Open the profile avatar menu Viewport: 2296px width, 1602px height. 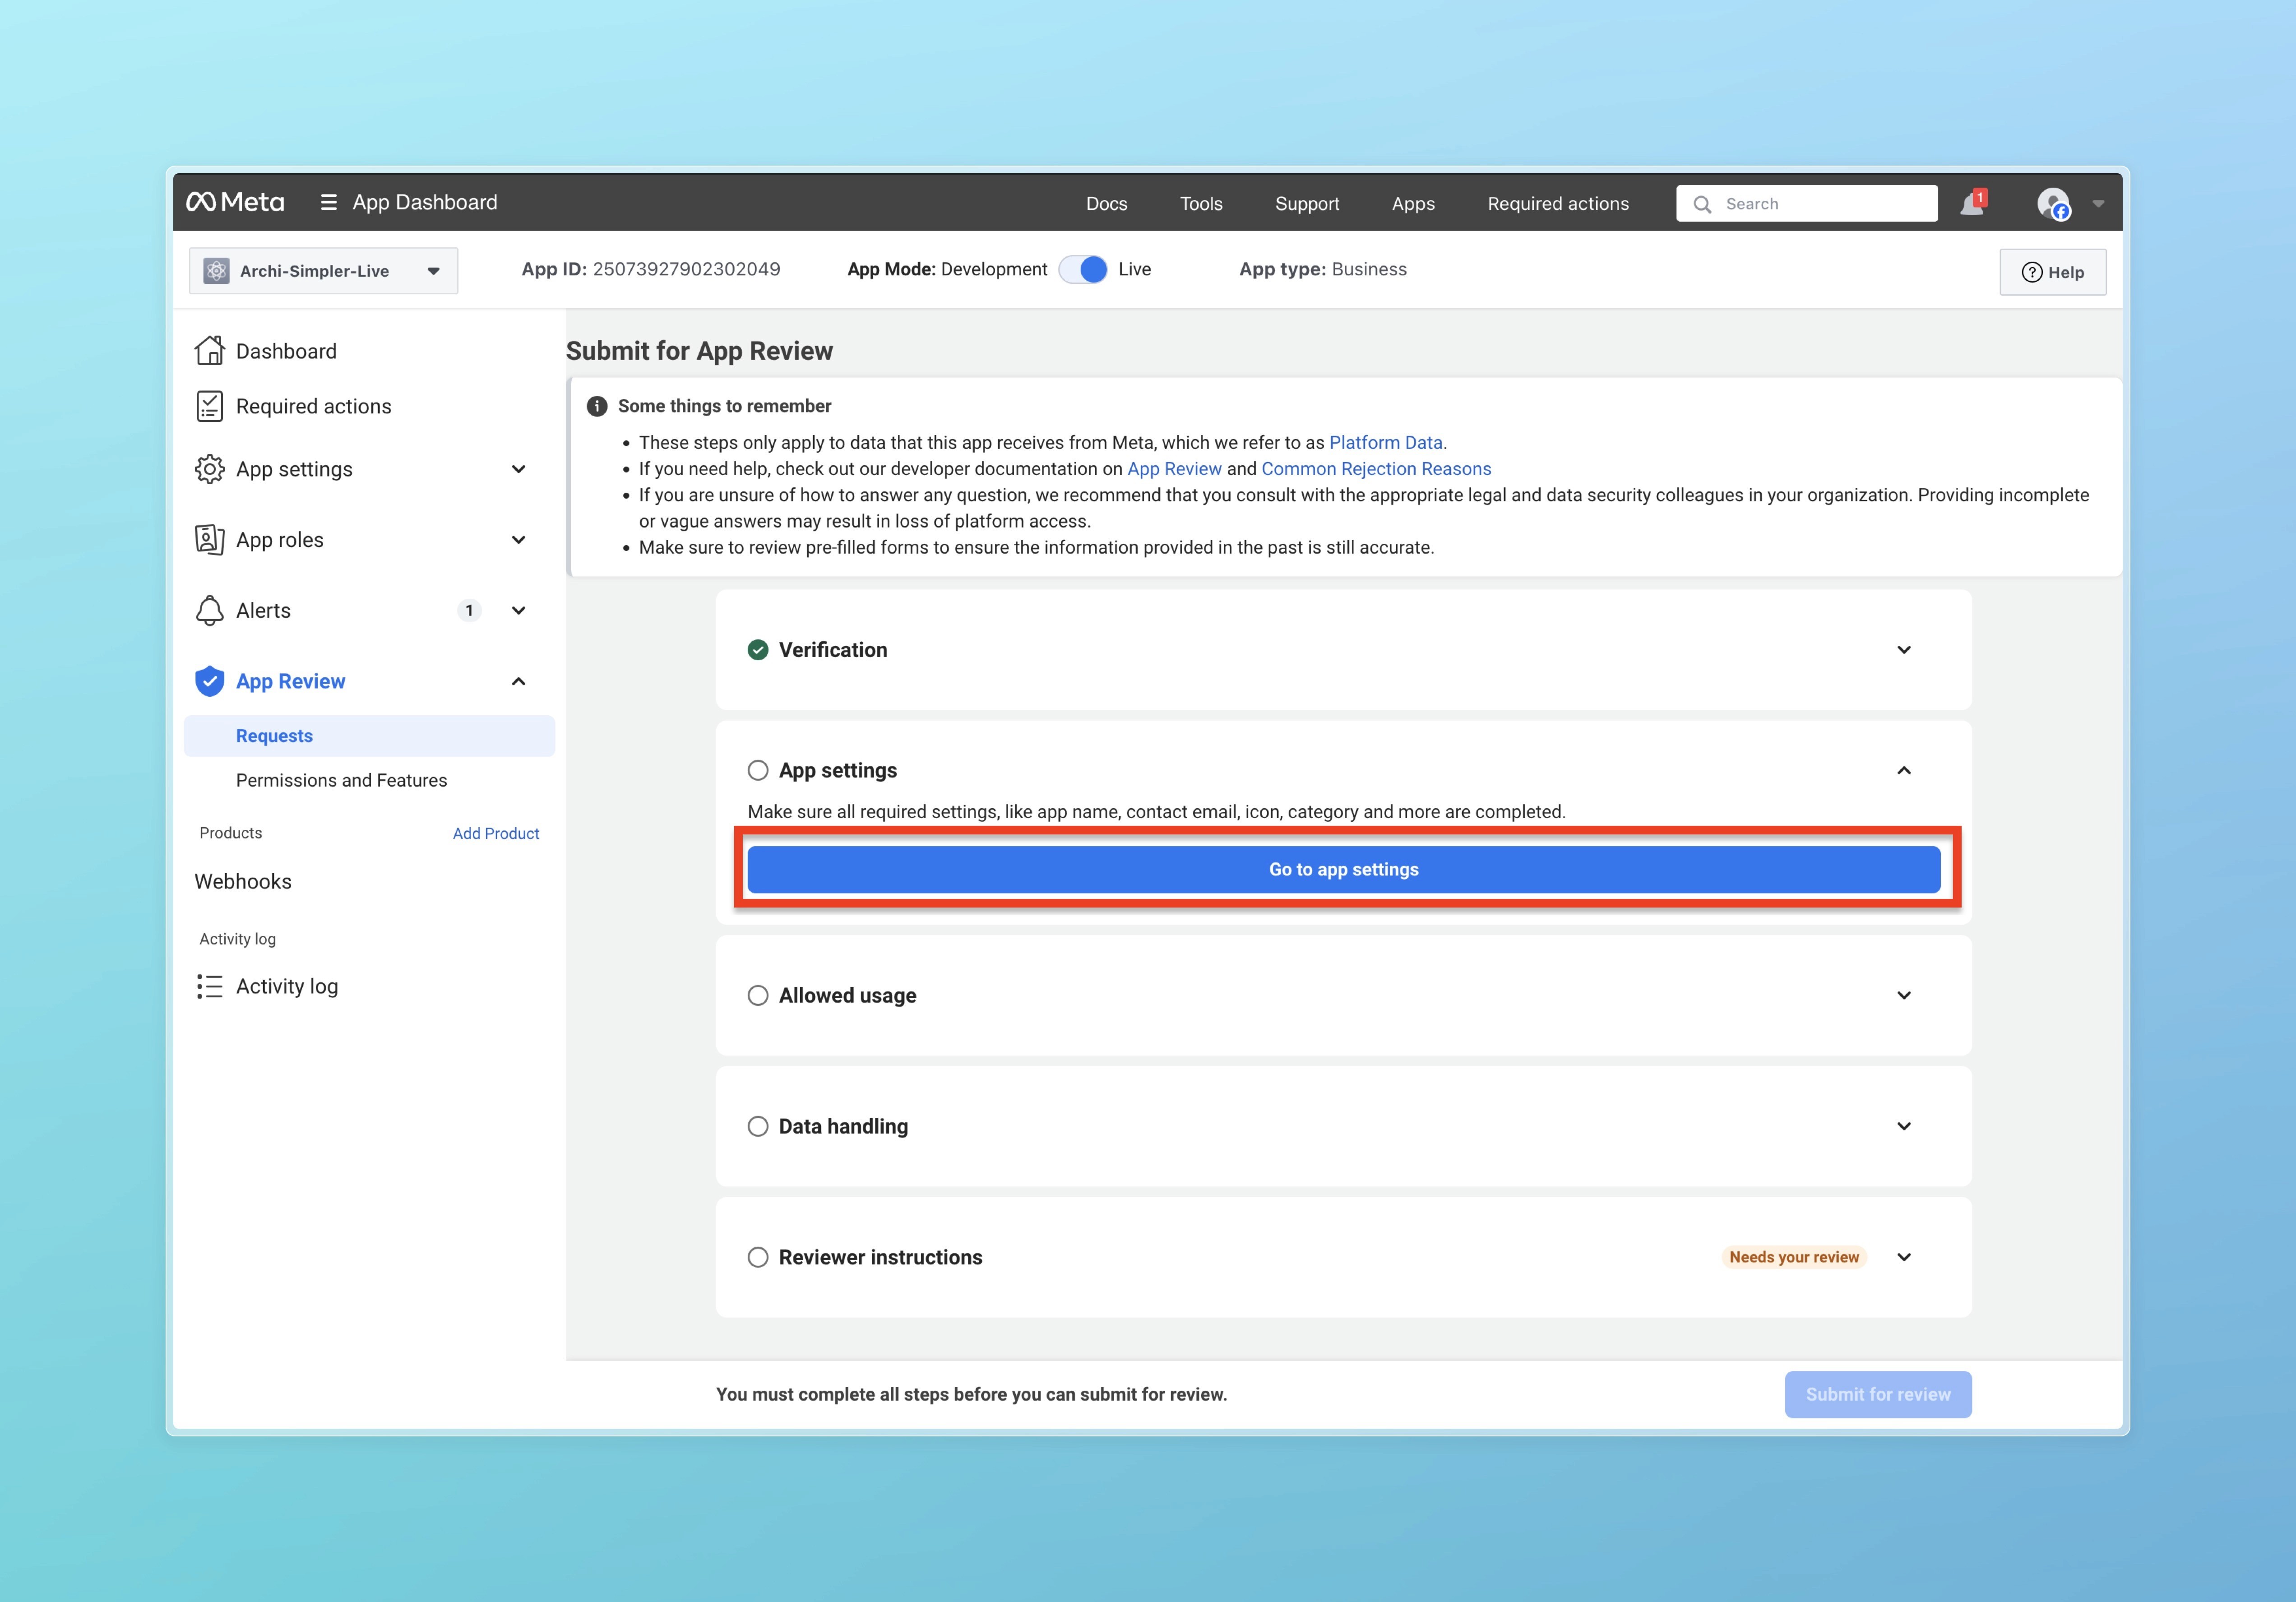[x=2053, y=204]
